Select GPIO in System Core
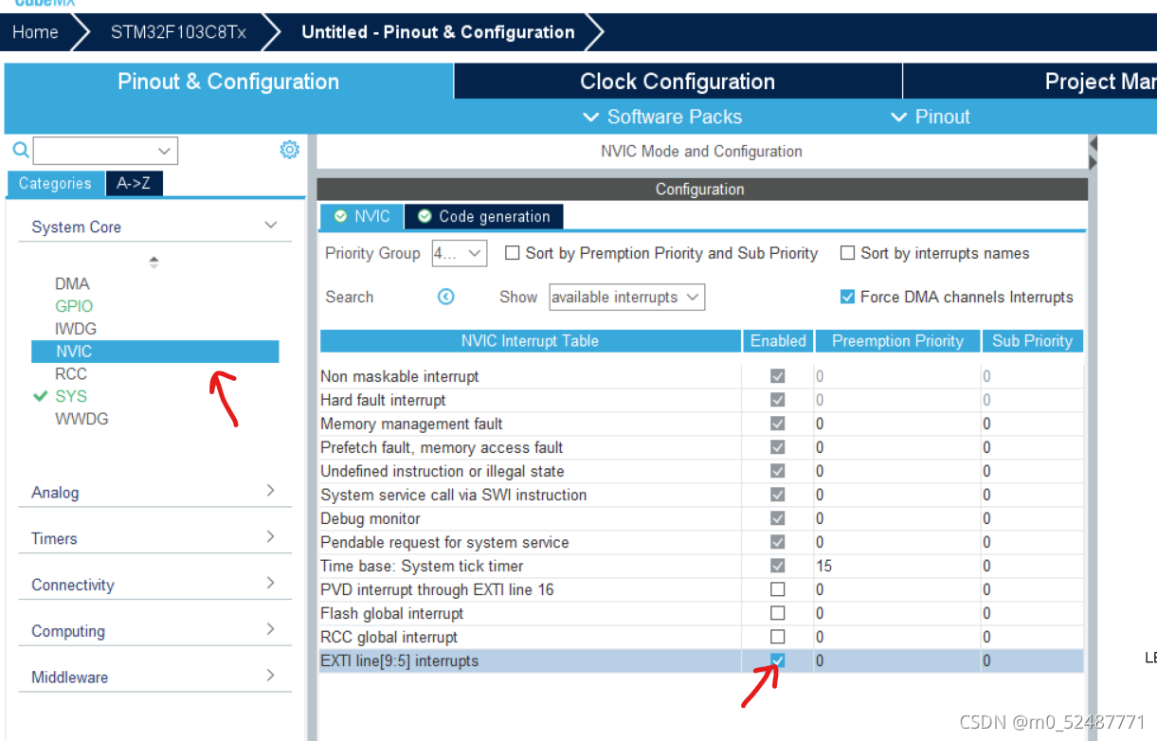 (74, 306)
